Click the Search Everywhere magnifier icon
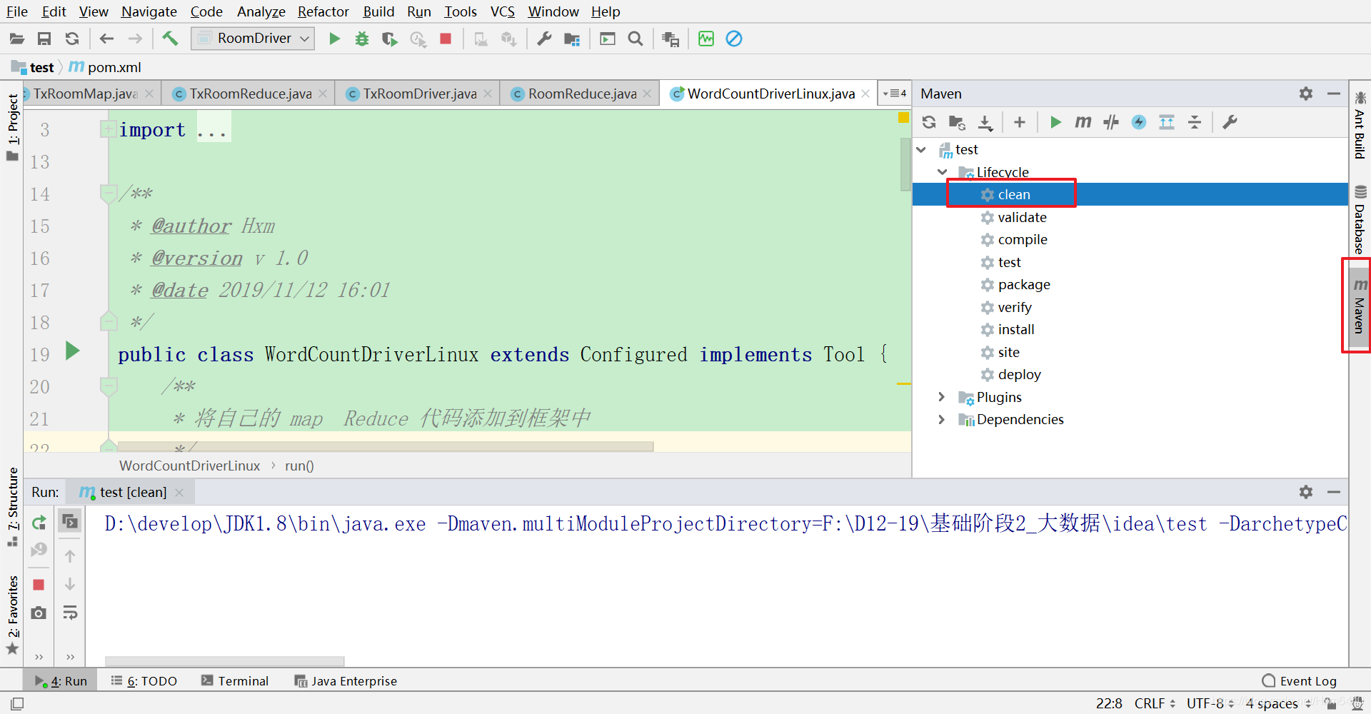 tap(636, 39)
